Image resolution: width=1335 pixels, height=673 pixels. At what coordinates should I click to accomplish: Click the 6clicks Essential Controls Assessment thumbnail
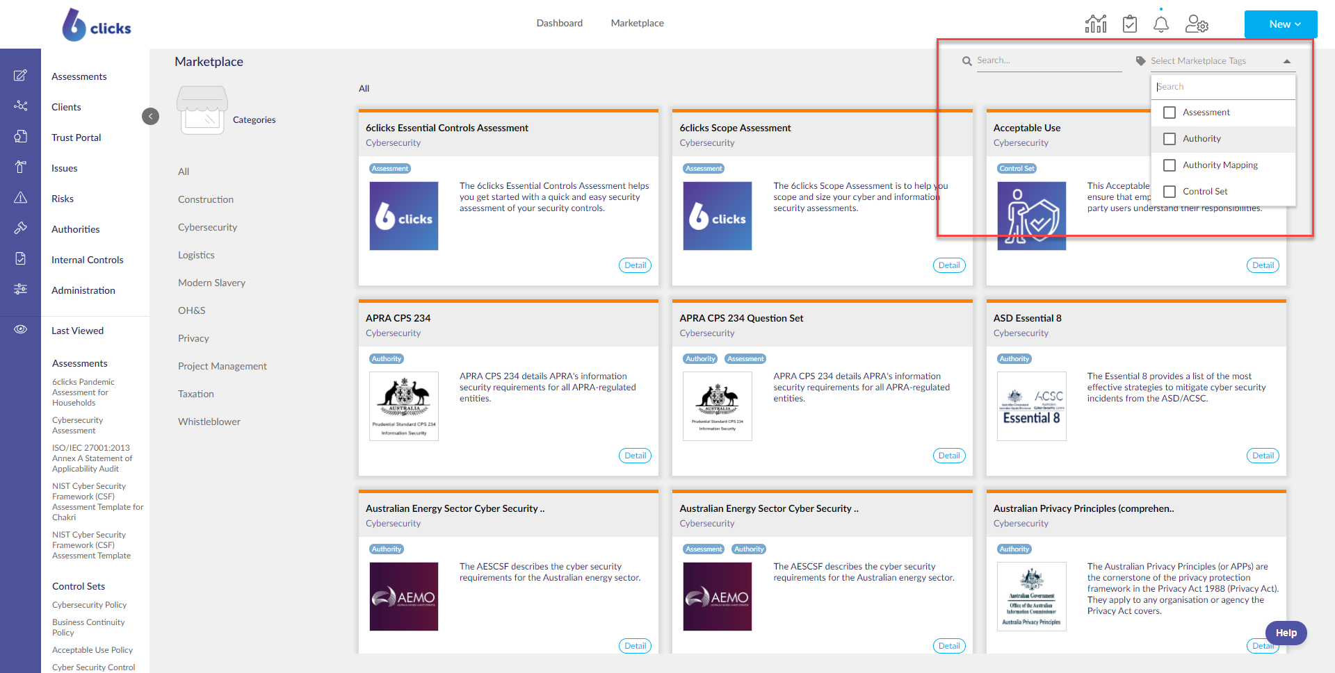click(404, 216)
